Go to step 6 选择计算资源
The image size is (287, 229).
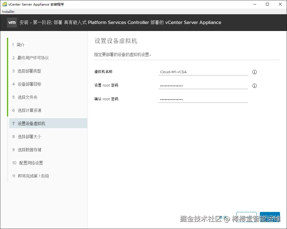pos(27,110)
